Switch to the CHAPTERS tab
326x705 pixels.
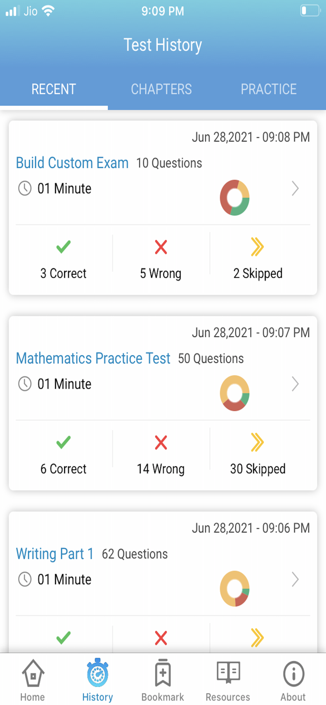tap(161, 89)
